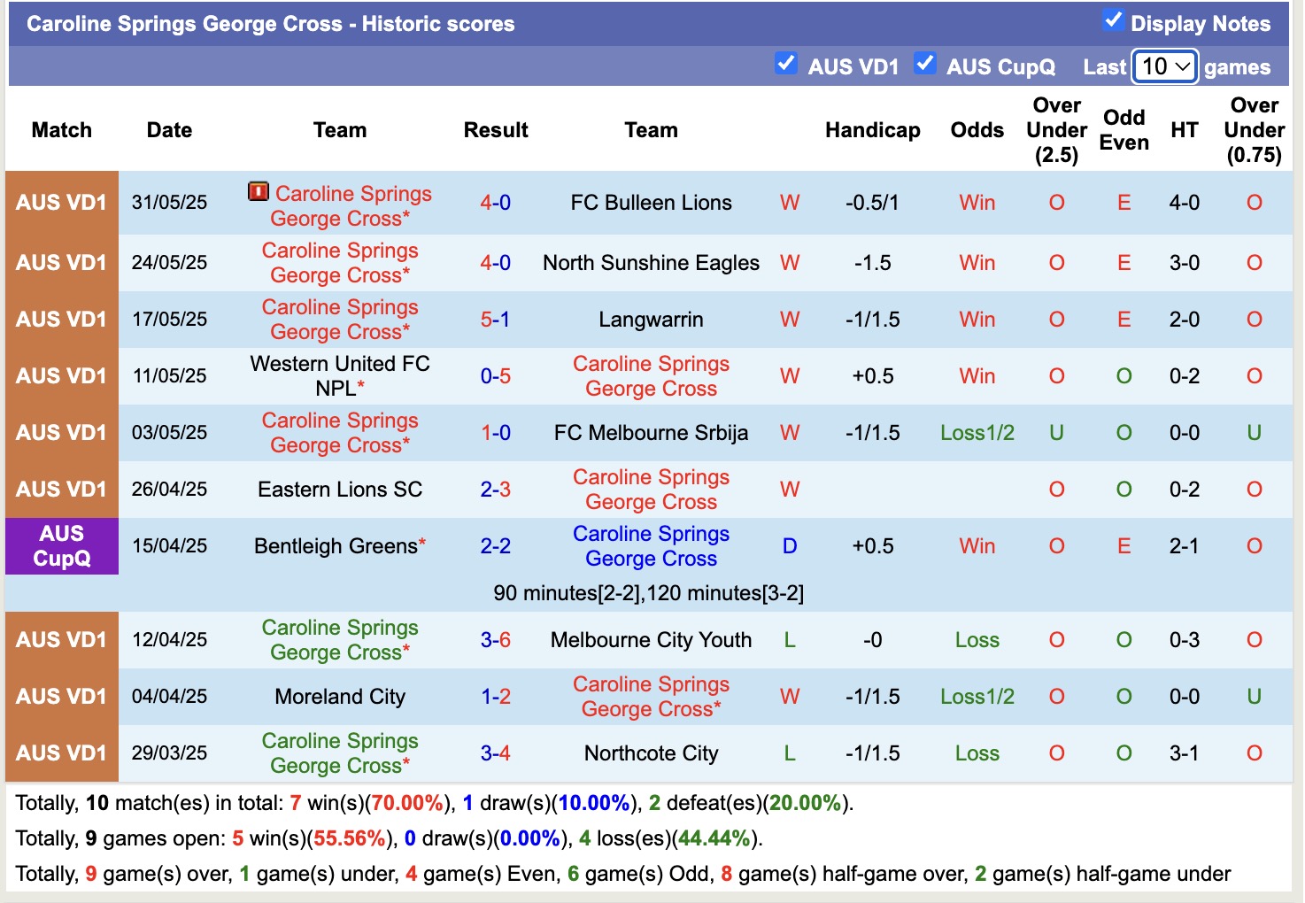Open FC Bulleen Lions team link
1305x903 pixels.
pyautogui.click(x=651, y=203)
